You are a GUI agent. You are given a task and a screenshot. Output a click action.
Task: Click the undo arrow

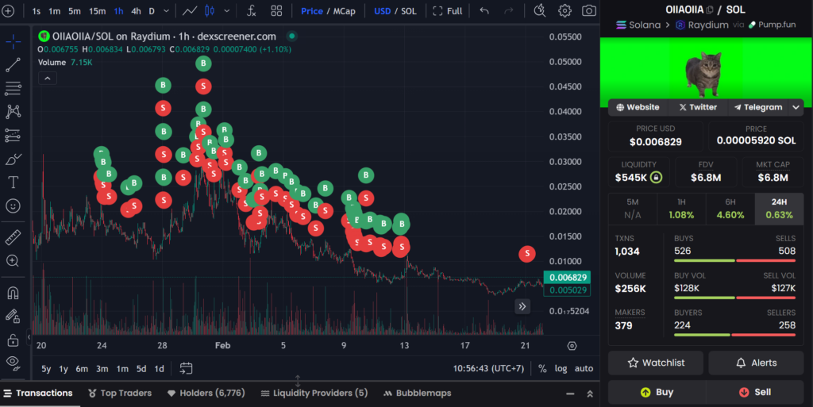click(x=484, y=11)
